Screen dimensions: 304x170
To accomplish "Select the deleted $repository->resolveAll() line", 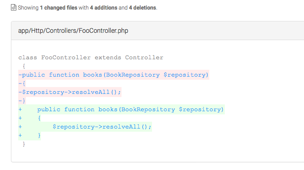I will 70,92.
